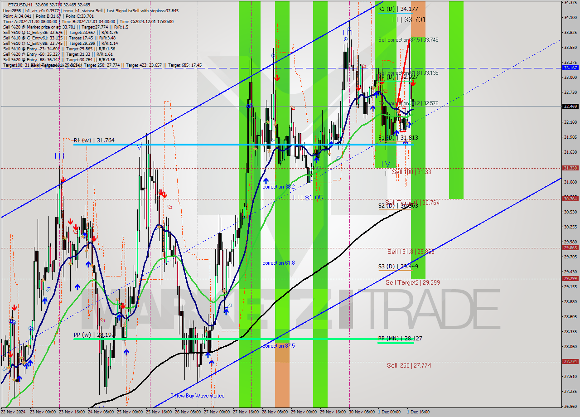
Task: Select the PP (w) | 28.197 label
Action: pyautogui.click(x=94, y=335)
